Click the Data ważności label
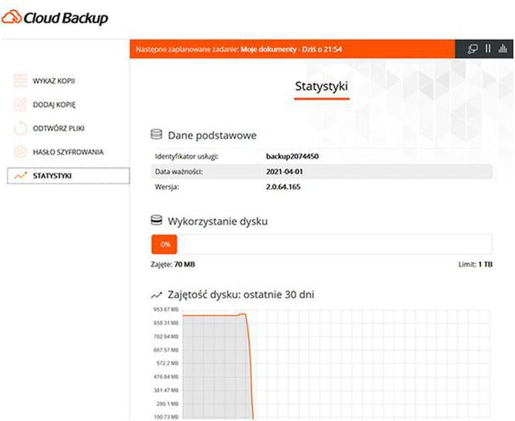Viewport: 515px width, 421px height. pyautogui.click(x=178, y=172)
